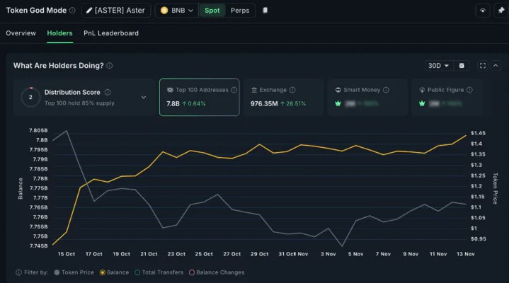This screenshot has height=283, width=509.
Task: Expand the chart to fullscreen
Action: point(483,66)
